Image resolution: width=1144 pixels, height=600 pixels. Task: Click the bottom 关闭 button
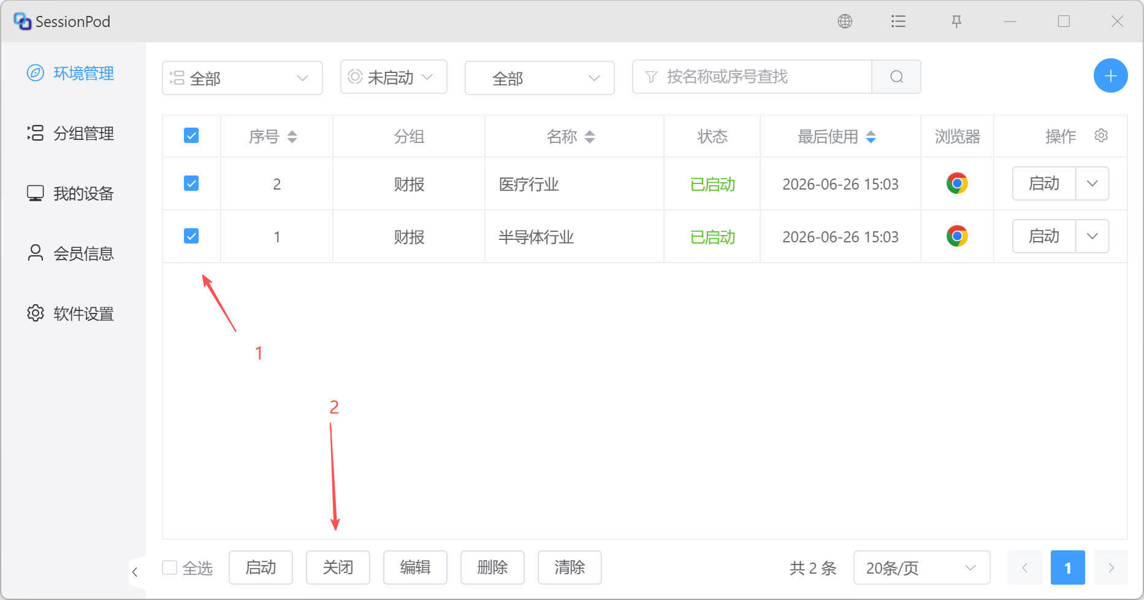pyautogui.click(x=338, y=567)
